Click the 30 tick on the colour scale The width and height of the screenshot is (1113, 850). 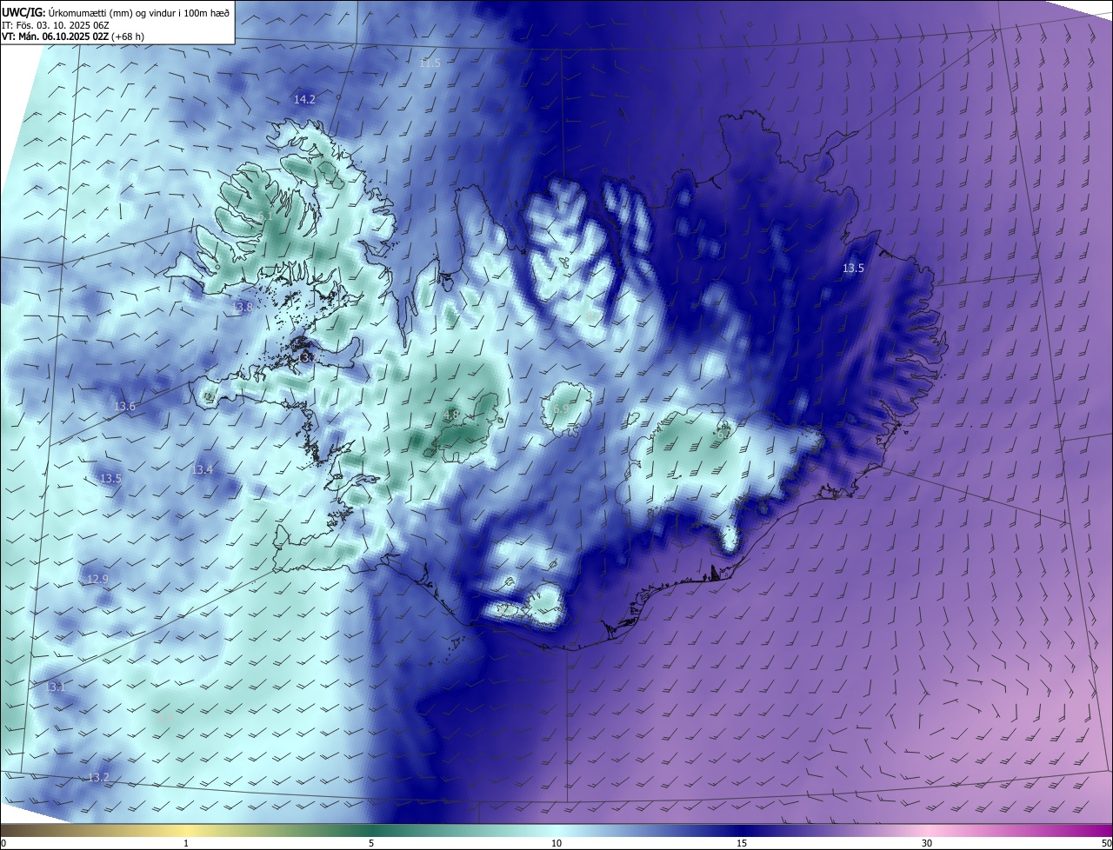click(x=927, y=843)
